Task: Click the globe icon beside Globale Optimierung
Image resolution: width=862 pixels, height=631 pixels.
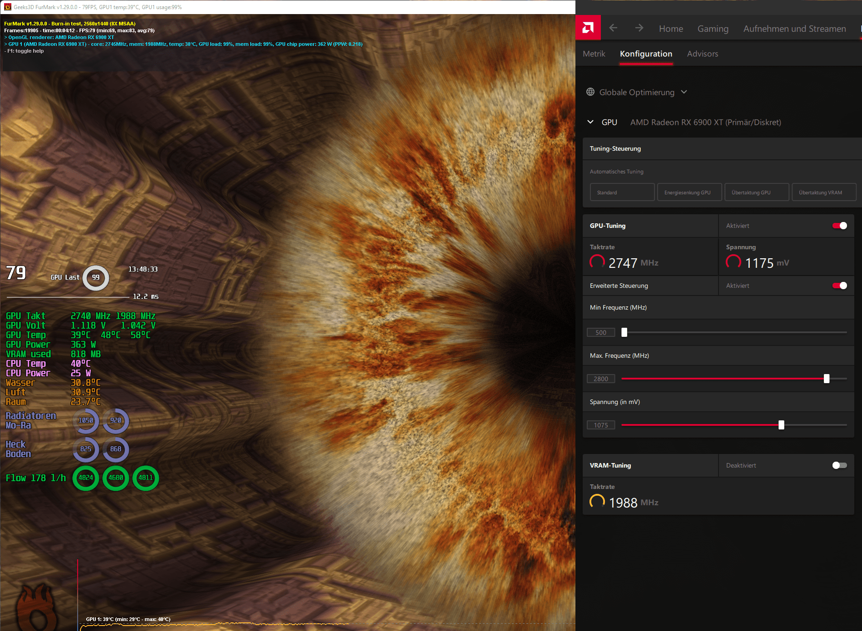Action: [x=590, y=92]
